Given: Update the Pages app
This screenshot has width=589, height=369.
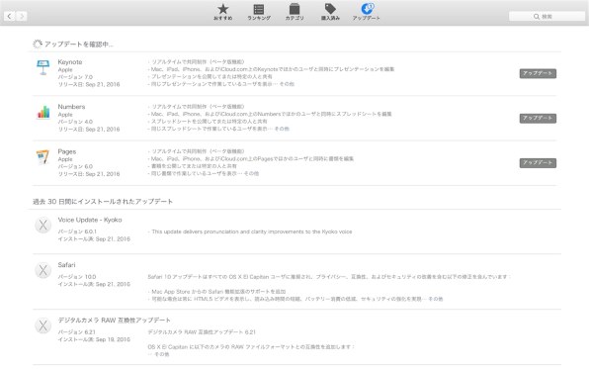Looking at the screenshot, I should (x=538, y=163).
